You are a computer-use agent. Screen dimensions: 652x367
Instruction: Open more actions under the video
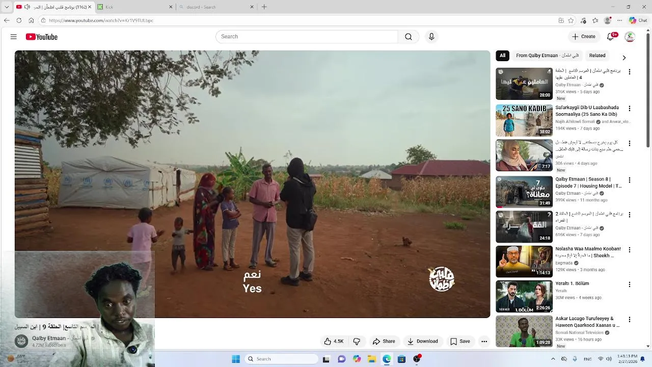(x=484, y=342)
